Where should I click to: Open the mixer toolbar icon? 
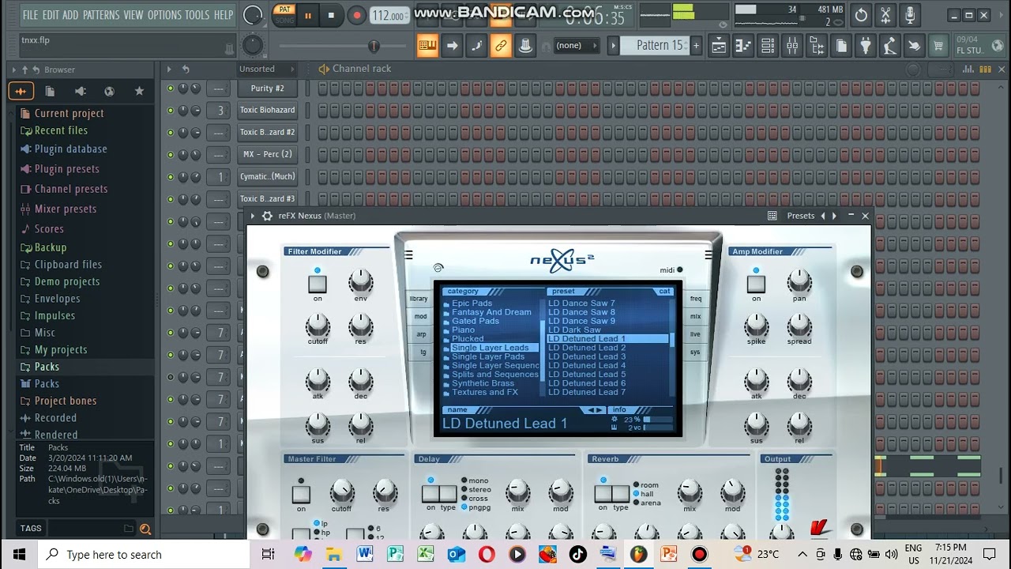791,46
